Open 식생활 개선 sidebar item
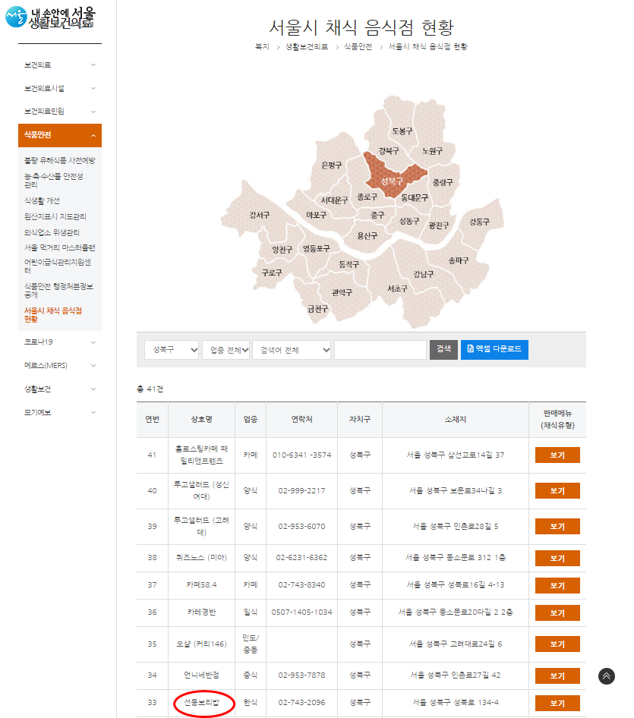Screen dimensions: 634x718 click(x=42, y=200)
